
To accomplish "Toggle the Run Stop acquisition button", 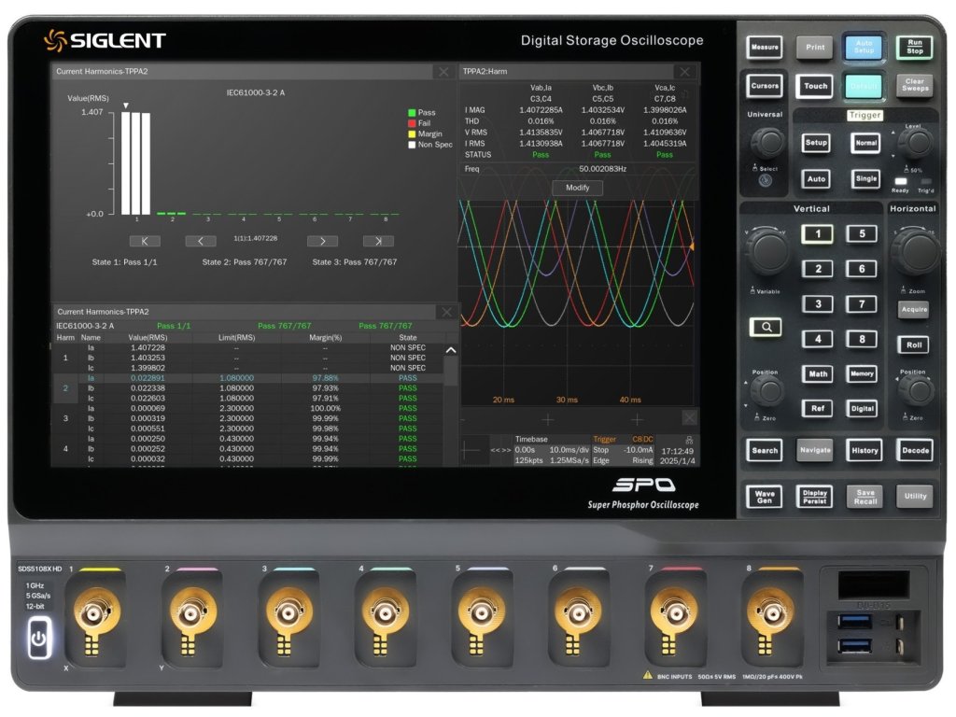I will coord(915,46).
